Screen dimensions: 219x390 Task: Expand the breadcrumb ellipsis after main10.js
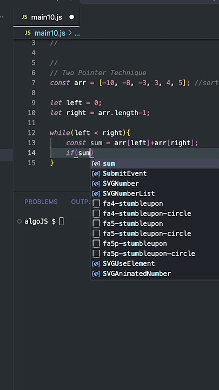point(77,34)
